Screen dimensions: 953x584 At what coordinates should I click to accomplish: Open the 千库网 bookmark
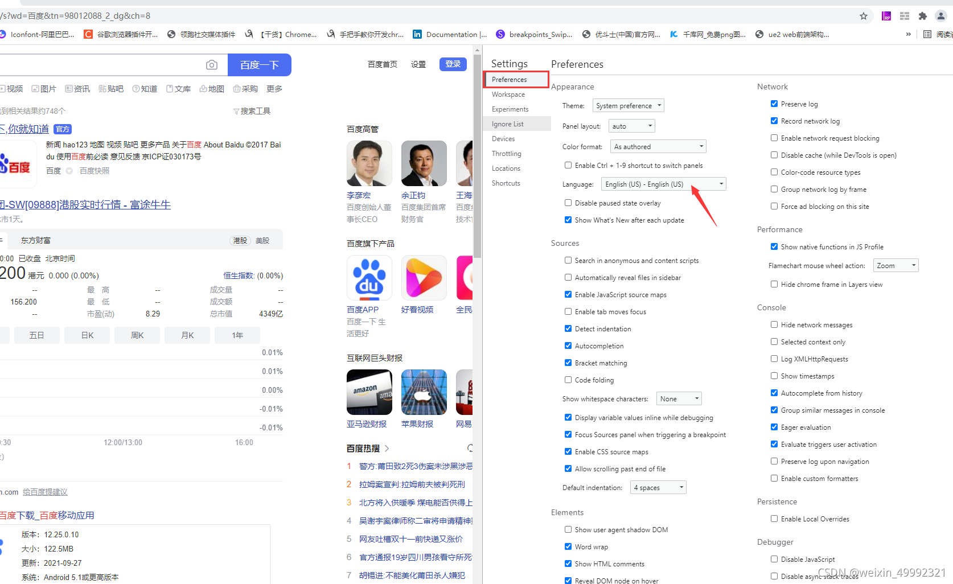coord(708,34)
